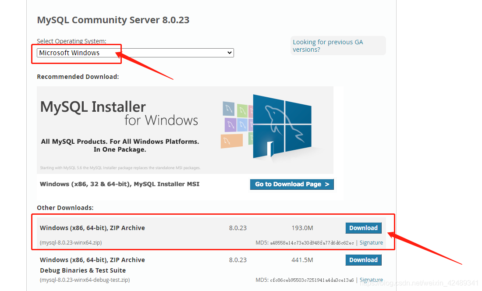Viewport: 482px width, 291px height.
Task: Click Signature for mysql-8.0.23-winx64.zip
Action: pyautogui.click(x=371, y=242)
